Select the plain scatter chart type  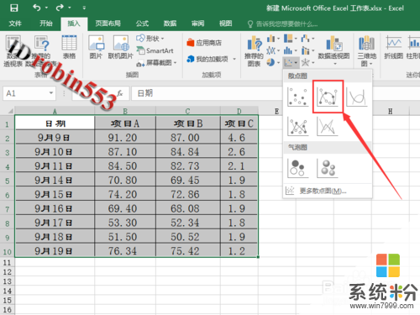(x=298, y=97)
